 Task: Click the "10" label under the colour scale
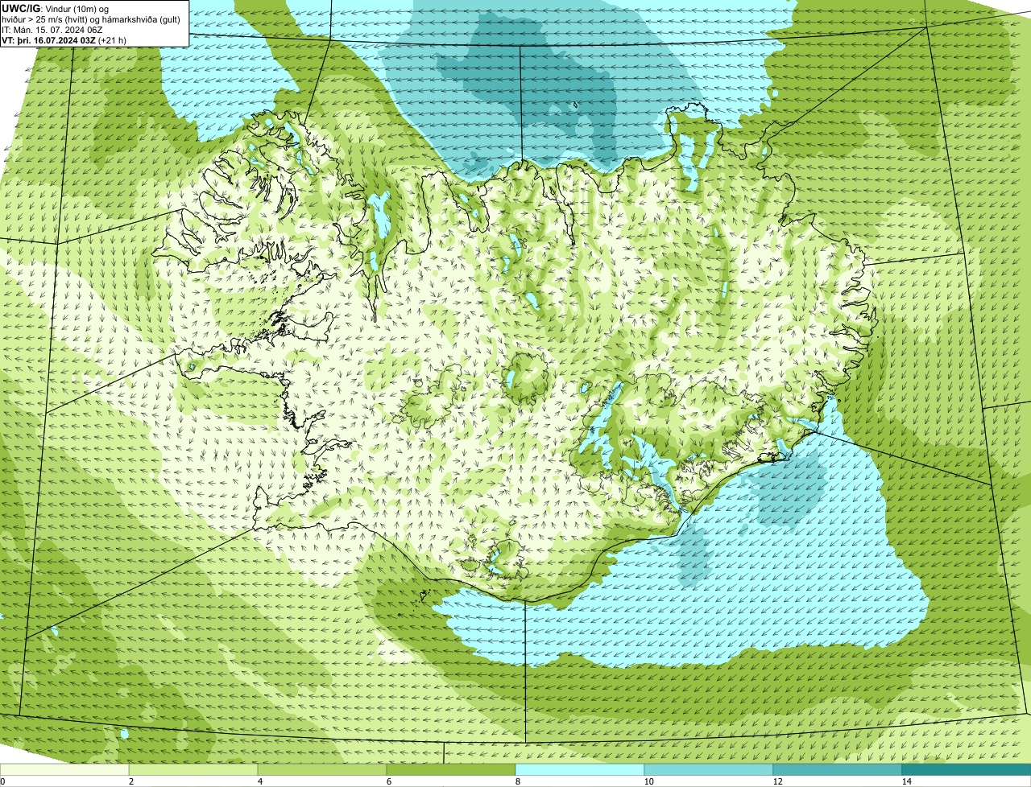[648, 781]
